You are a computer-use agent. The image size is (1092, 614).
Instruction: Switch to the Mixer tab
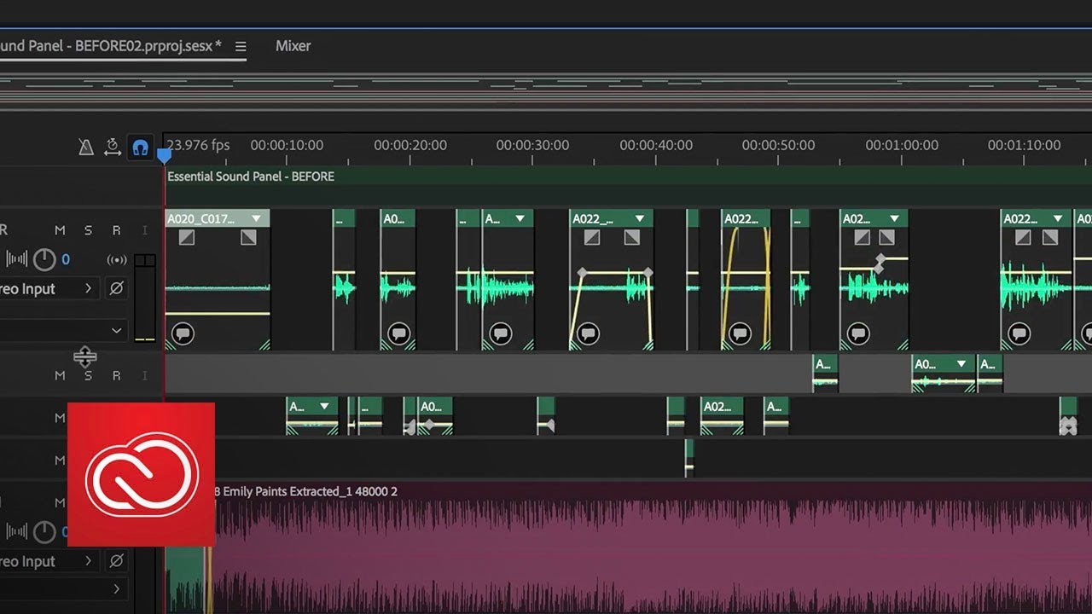pos(293,46)
